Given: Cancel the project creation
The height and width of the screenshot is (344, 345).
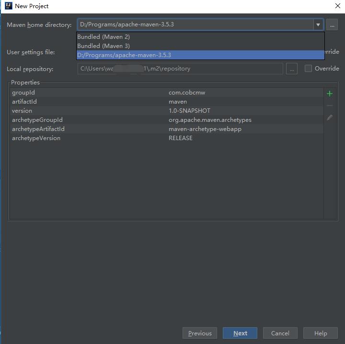Looking at the screenshot, I should coord(280,333).
